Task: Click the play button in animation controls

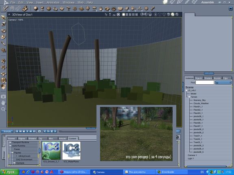Action: (27, 131)
